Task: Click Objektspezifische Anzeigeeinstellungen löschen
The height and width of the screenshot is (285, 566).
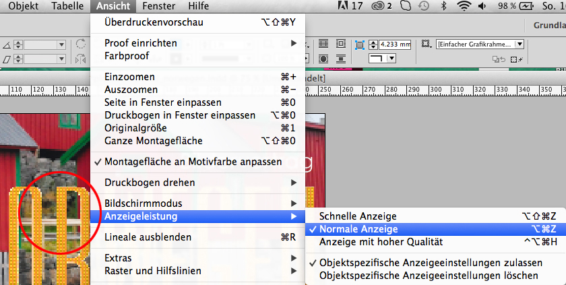Action: tap(429, 276)
